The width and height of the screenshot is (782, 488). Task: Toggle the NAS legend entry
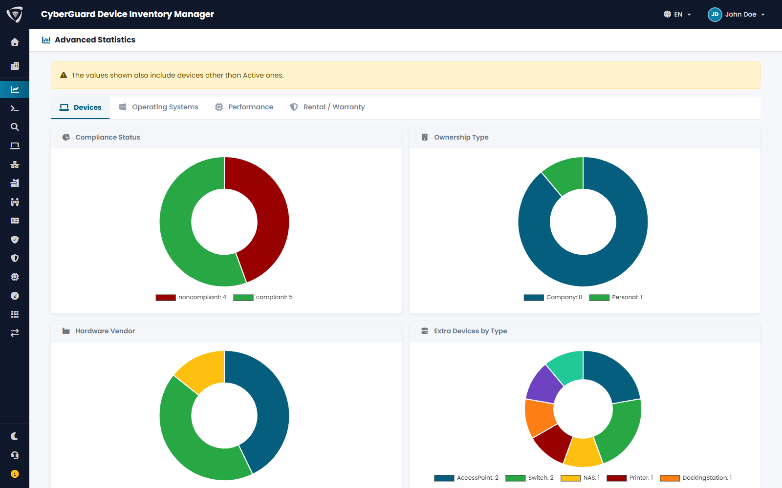pyautogui.click(x=581, y=478)
